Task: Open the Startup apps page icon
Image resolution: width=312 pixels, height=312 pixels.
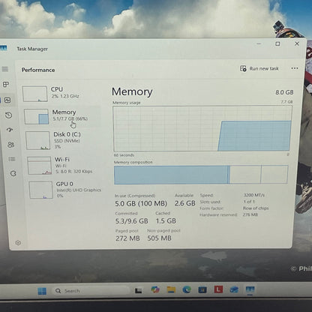Action: (x=10, y=130)
